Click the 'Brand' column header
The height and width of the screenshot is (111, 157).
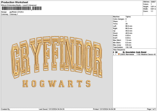[144, 52]
